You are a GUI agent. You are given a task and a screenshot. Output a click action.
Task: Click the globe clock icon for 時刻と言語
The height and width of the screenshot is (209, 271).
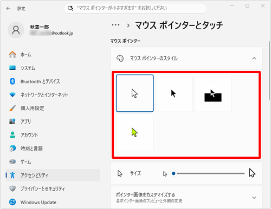[12, 149]
